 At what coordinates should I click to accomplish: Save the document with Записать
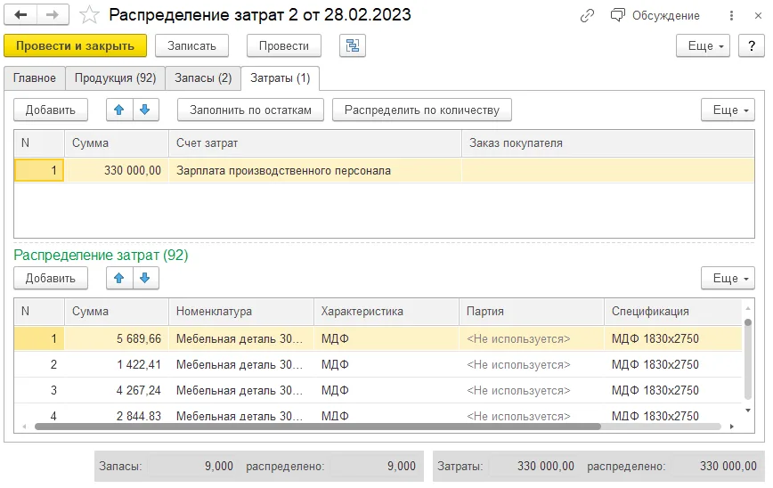pos(191,45)
